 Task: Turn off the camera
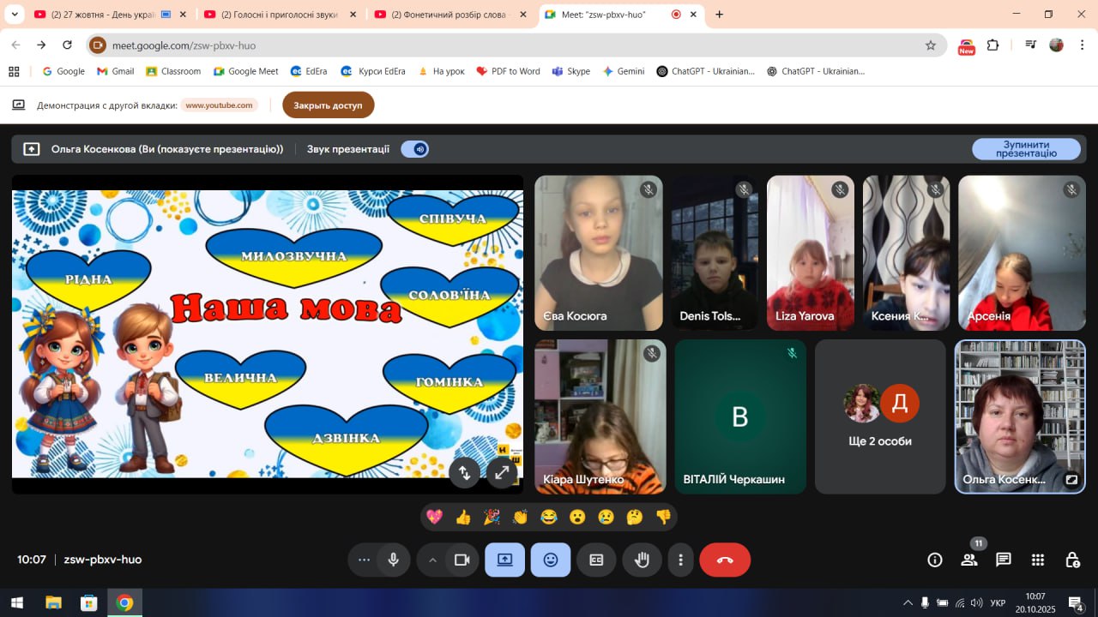pyautogui.click(x=462, y=560)
